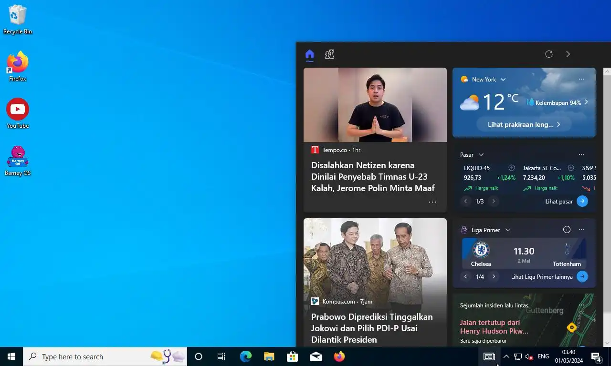Go to next Liga Primer match
This screenshot has height=366, width=611.
coord(494,276)
